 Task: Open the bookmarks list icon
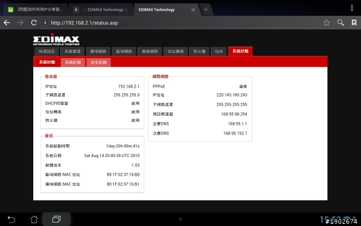[x=354, y=23]
